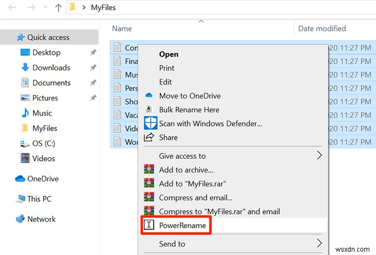Click the Desktop folder icon
The height and width of the screenshot is (255, 376).
pyautogui.click(x=25, y=53)
